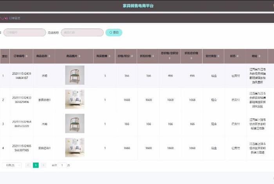Screen dimensions: 274x184
Task: Sort by 商品名称 column header
Action: pos(43,56)
